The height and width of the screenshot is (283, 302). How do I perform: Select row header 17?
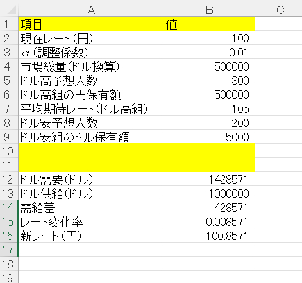coord(9,250)
